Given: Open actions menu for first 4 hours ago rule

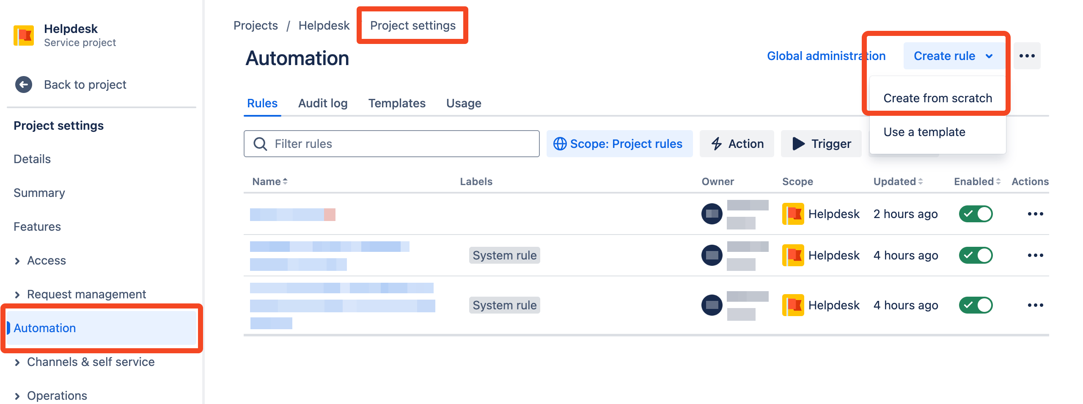Looking at the screenshot, I should (1036, 255).
